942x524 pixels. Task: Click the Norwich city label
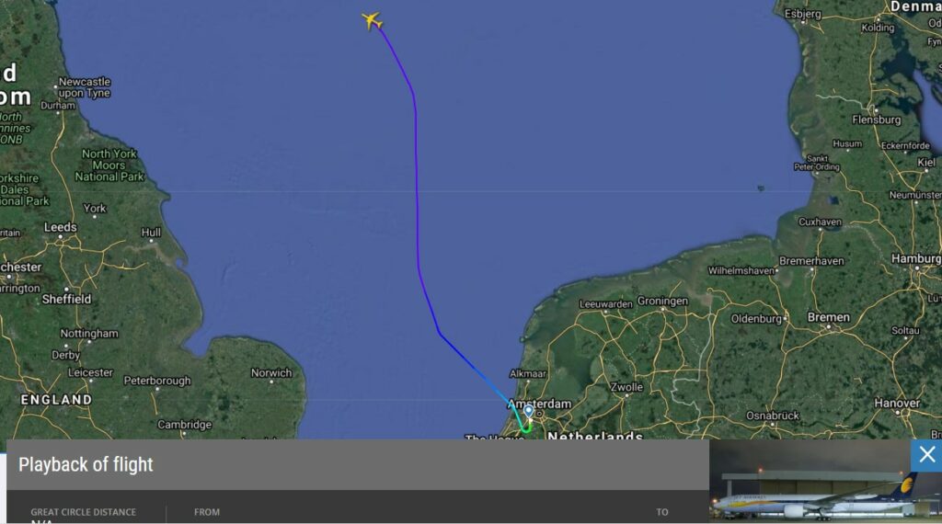click(x=271, y=372)
